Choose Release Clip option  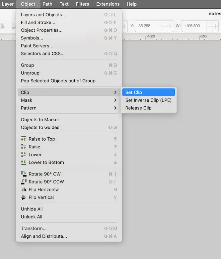pos(138,108)
